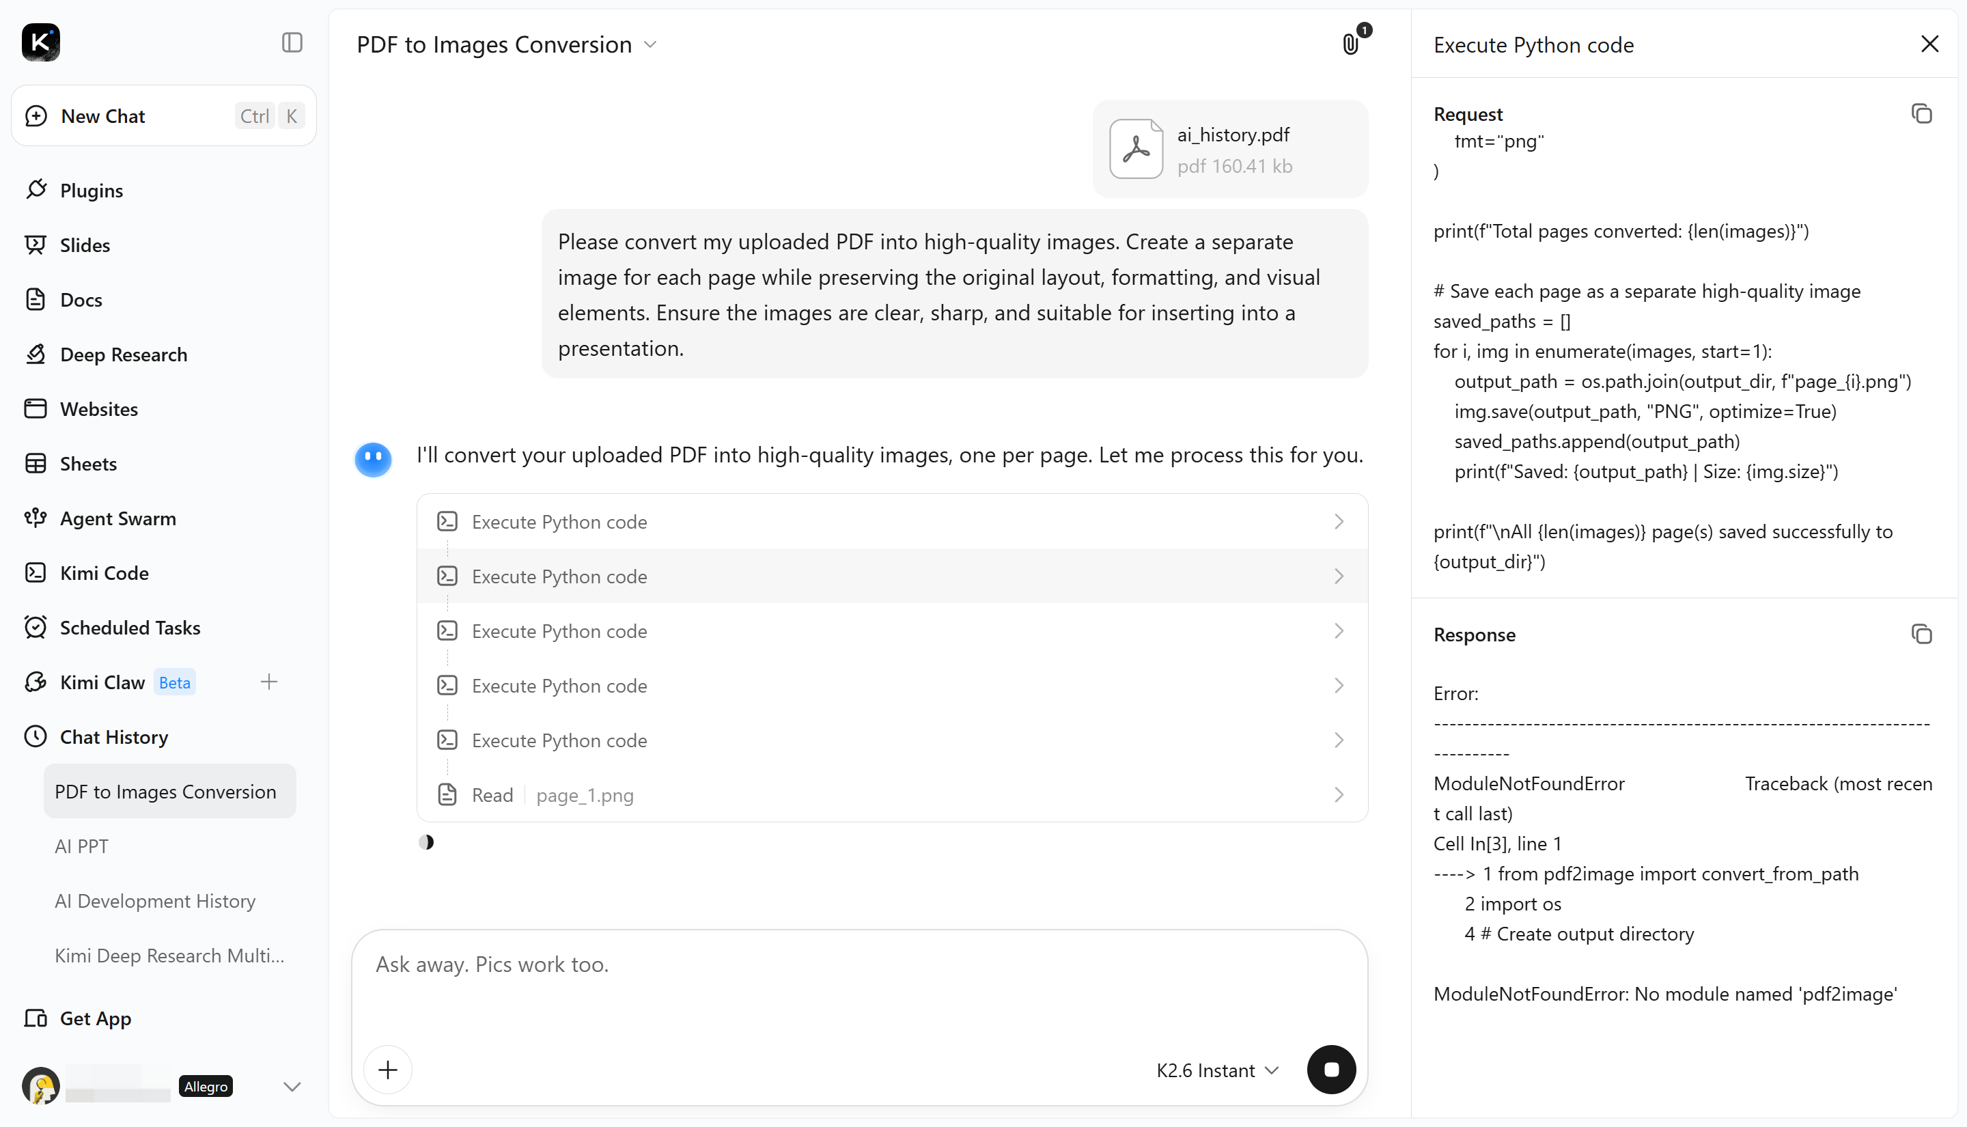Open the K2.6 Instant model selector

coord(1217,1070)
